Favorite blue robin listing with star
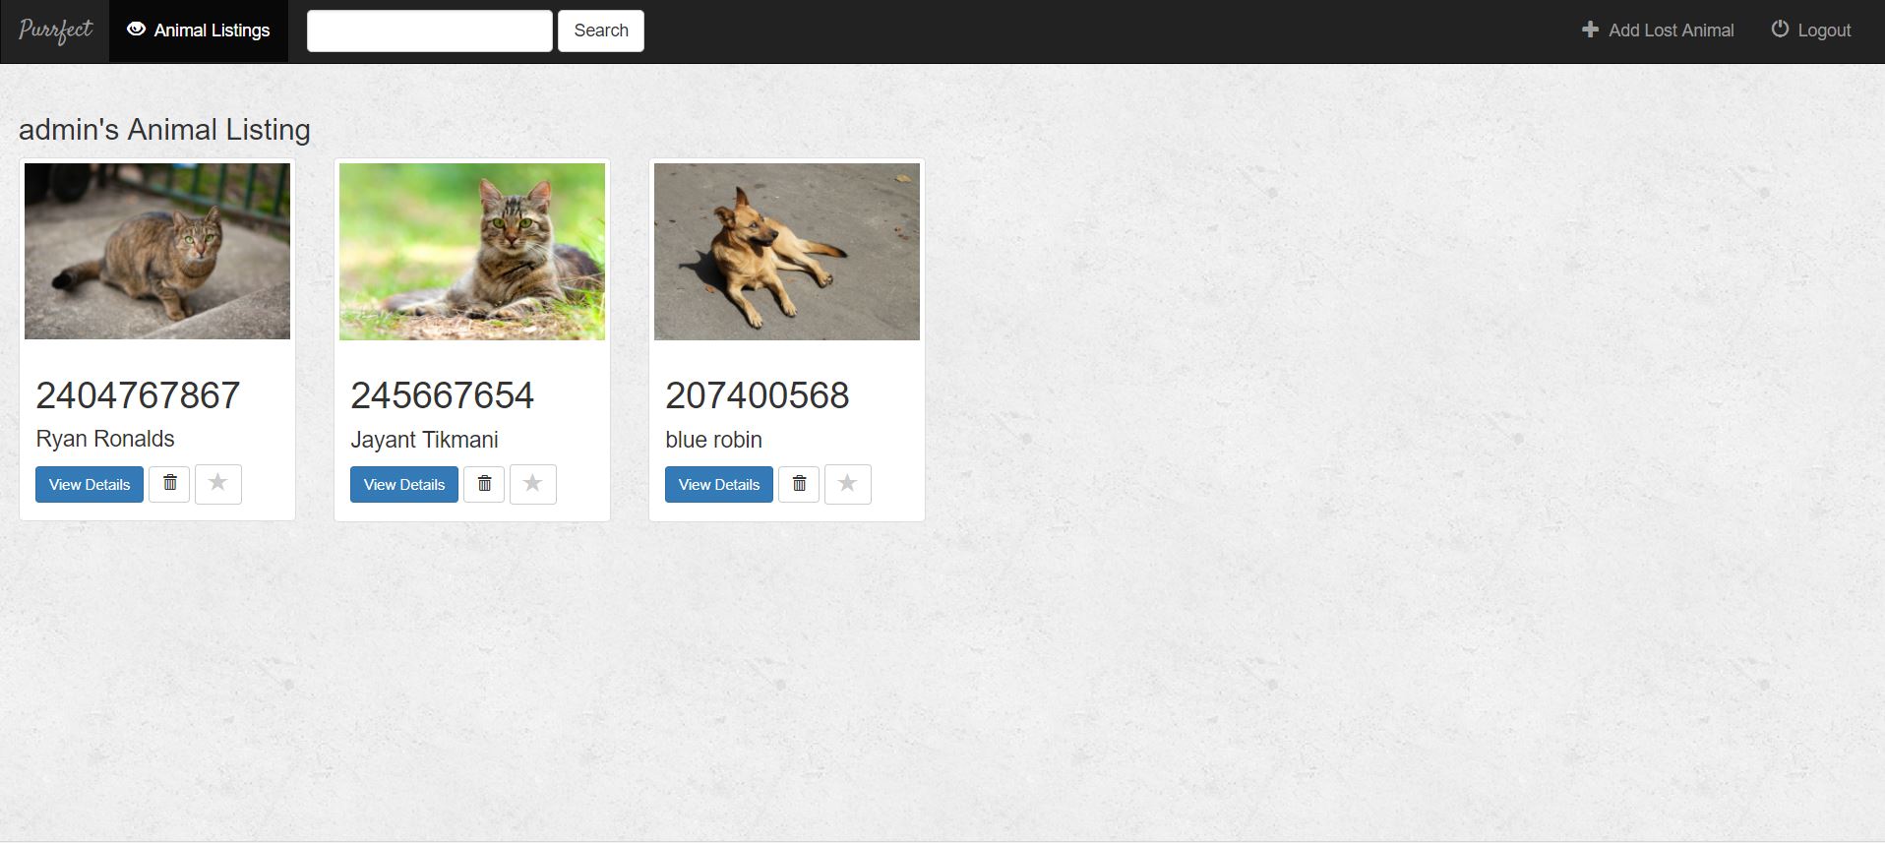 (x=848, y=484)
